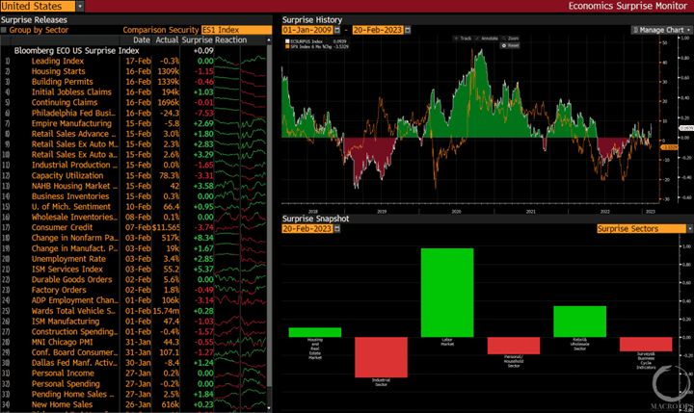Open the Personal Spending row

134,384
